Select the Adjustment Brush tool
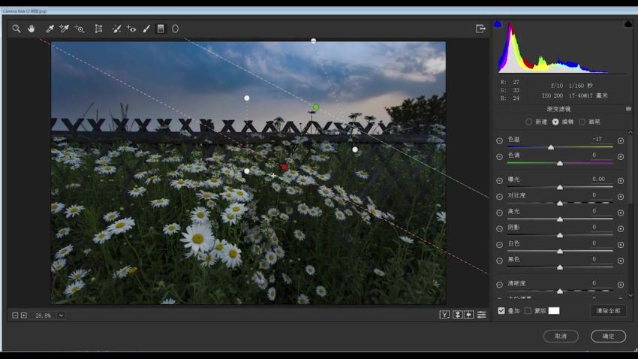Screen dimensions: 638x359 pos(146,29)
